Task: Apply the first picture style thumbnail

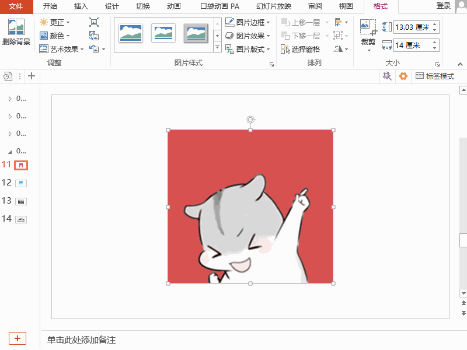Action: coord(131,33)
